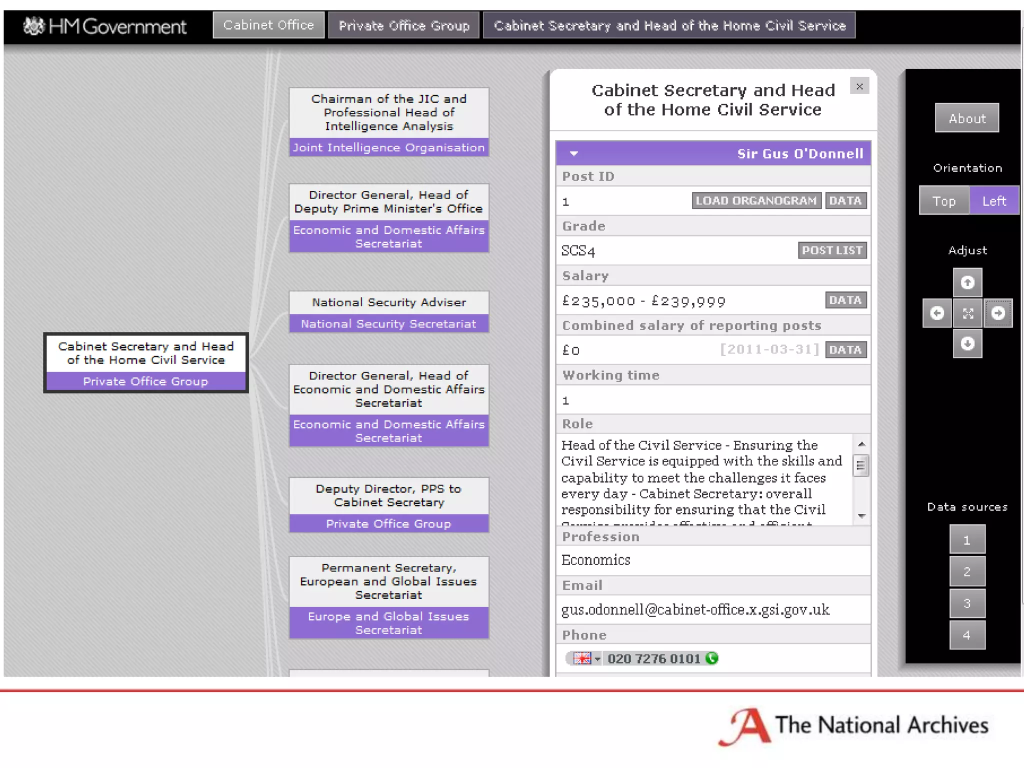This screenshot has width=1024, height=768.
Task: Open the Cabinet Office breadcrumb tab
Action: (x=268, y=25)
